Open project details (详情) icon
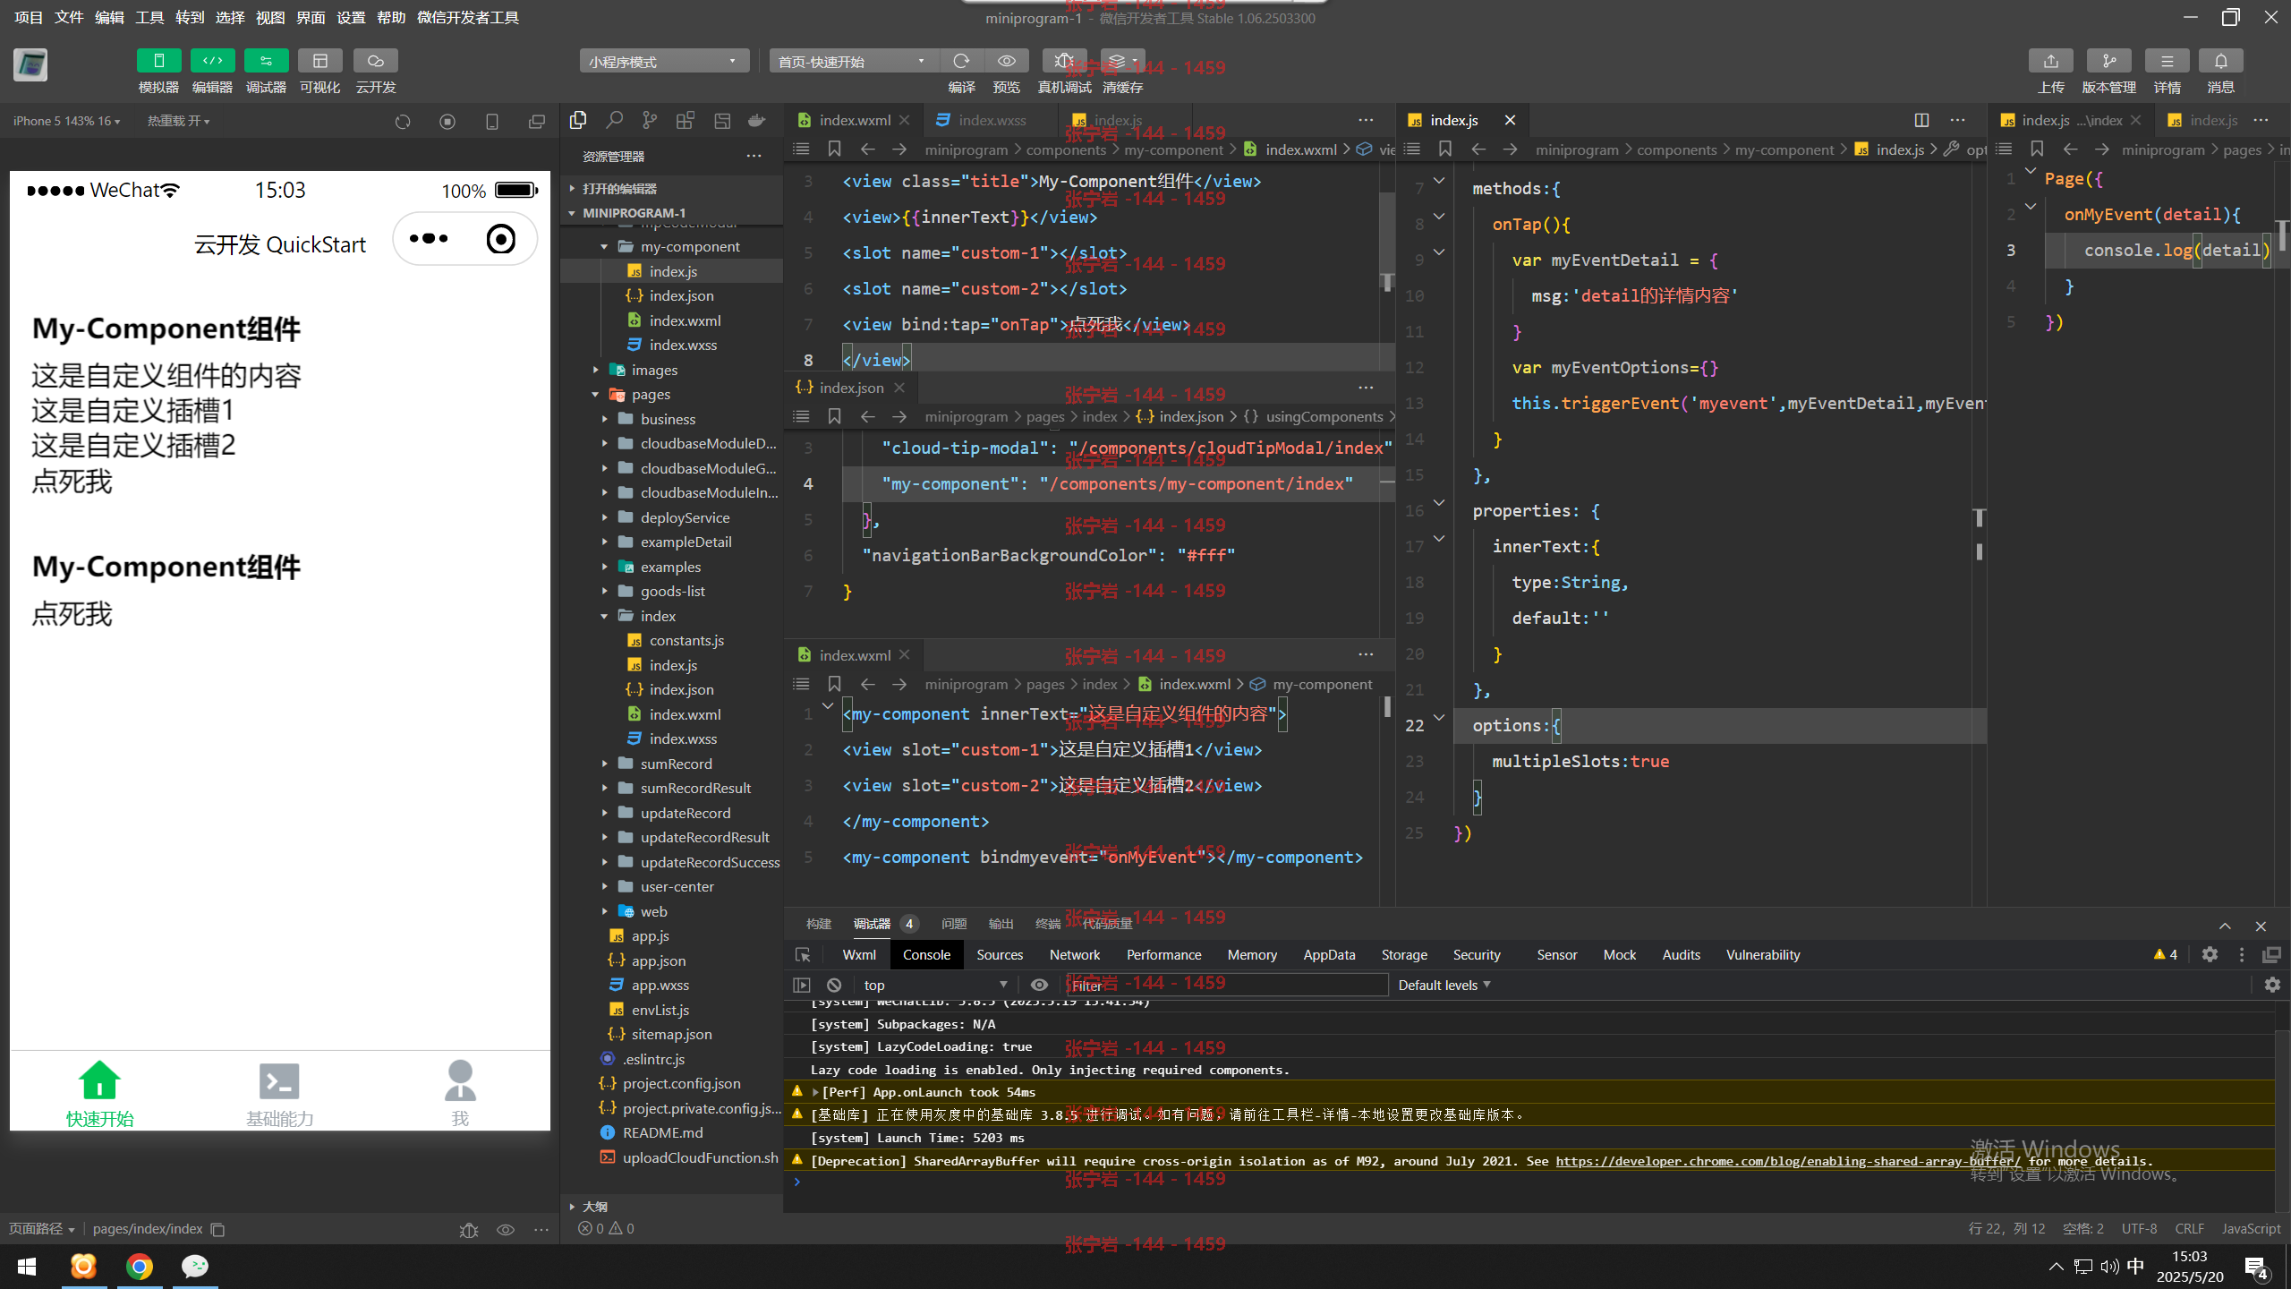Screen dimensions: 2291x1289 (2167, 61)
